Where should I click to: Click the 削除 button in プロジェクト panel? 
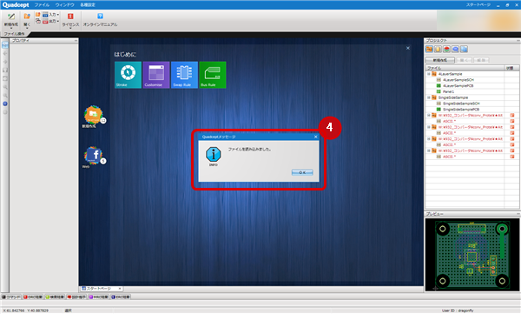click(x=481, y=60)
